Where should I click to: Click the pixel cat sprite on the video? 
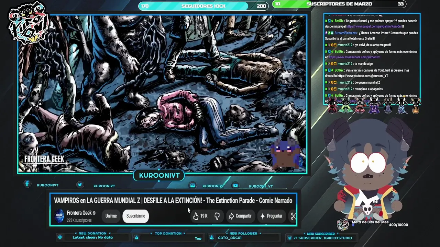click(x=285, y=153)
